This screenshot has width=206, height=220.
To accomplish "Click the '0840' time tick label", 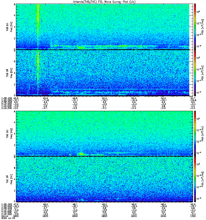I will click(x=75, y=216).
